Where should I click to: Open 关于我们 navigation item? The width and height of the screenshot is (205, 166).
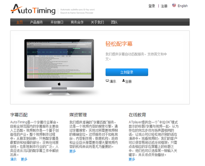pyautogui.click(x=98, y=22)
